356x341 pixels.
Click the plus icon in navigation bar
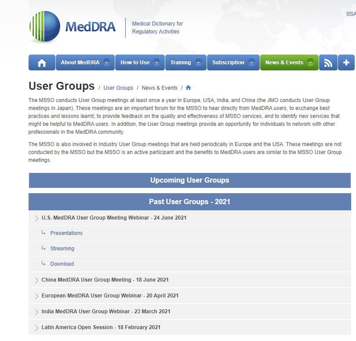tap(346, 63)
